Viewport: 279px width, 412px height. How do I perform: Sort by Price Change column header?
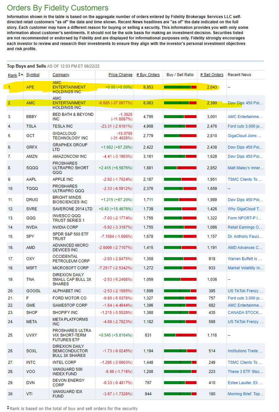coord(120,75)
